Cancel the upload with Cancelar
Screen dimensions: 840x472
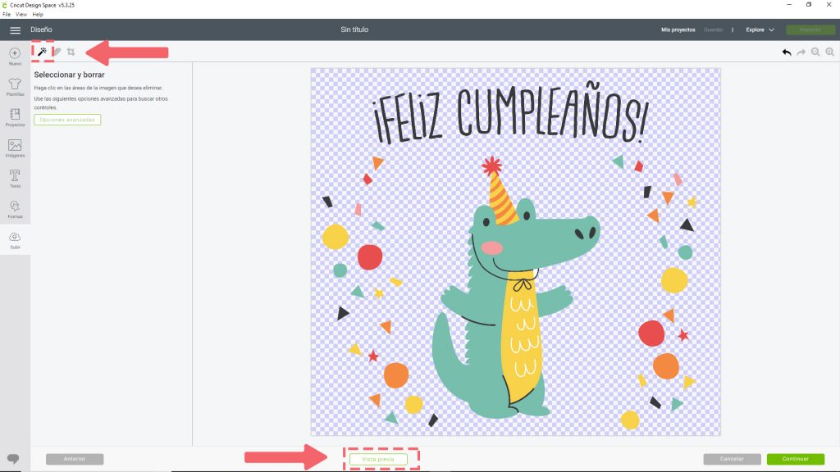(x=732, y=459)
